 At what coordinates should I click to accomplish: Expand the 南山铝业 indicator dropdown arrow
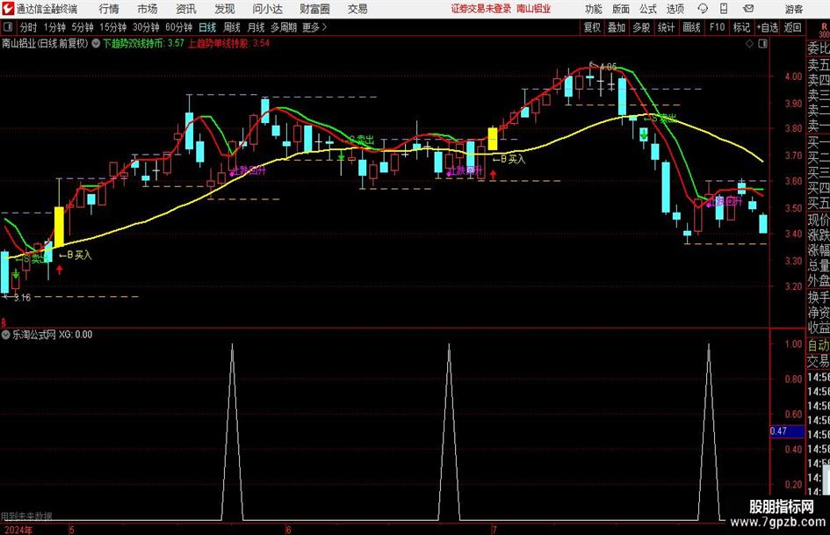[x=96, y=43]
